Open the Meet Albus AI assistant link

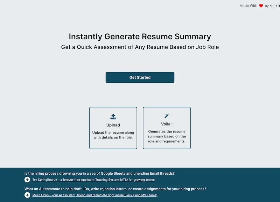tap(95, 195)
